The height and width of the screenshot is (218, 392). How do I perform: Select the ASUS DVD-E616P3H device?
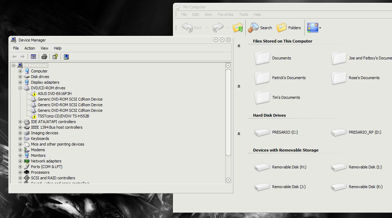coord(54,94)
